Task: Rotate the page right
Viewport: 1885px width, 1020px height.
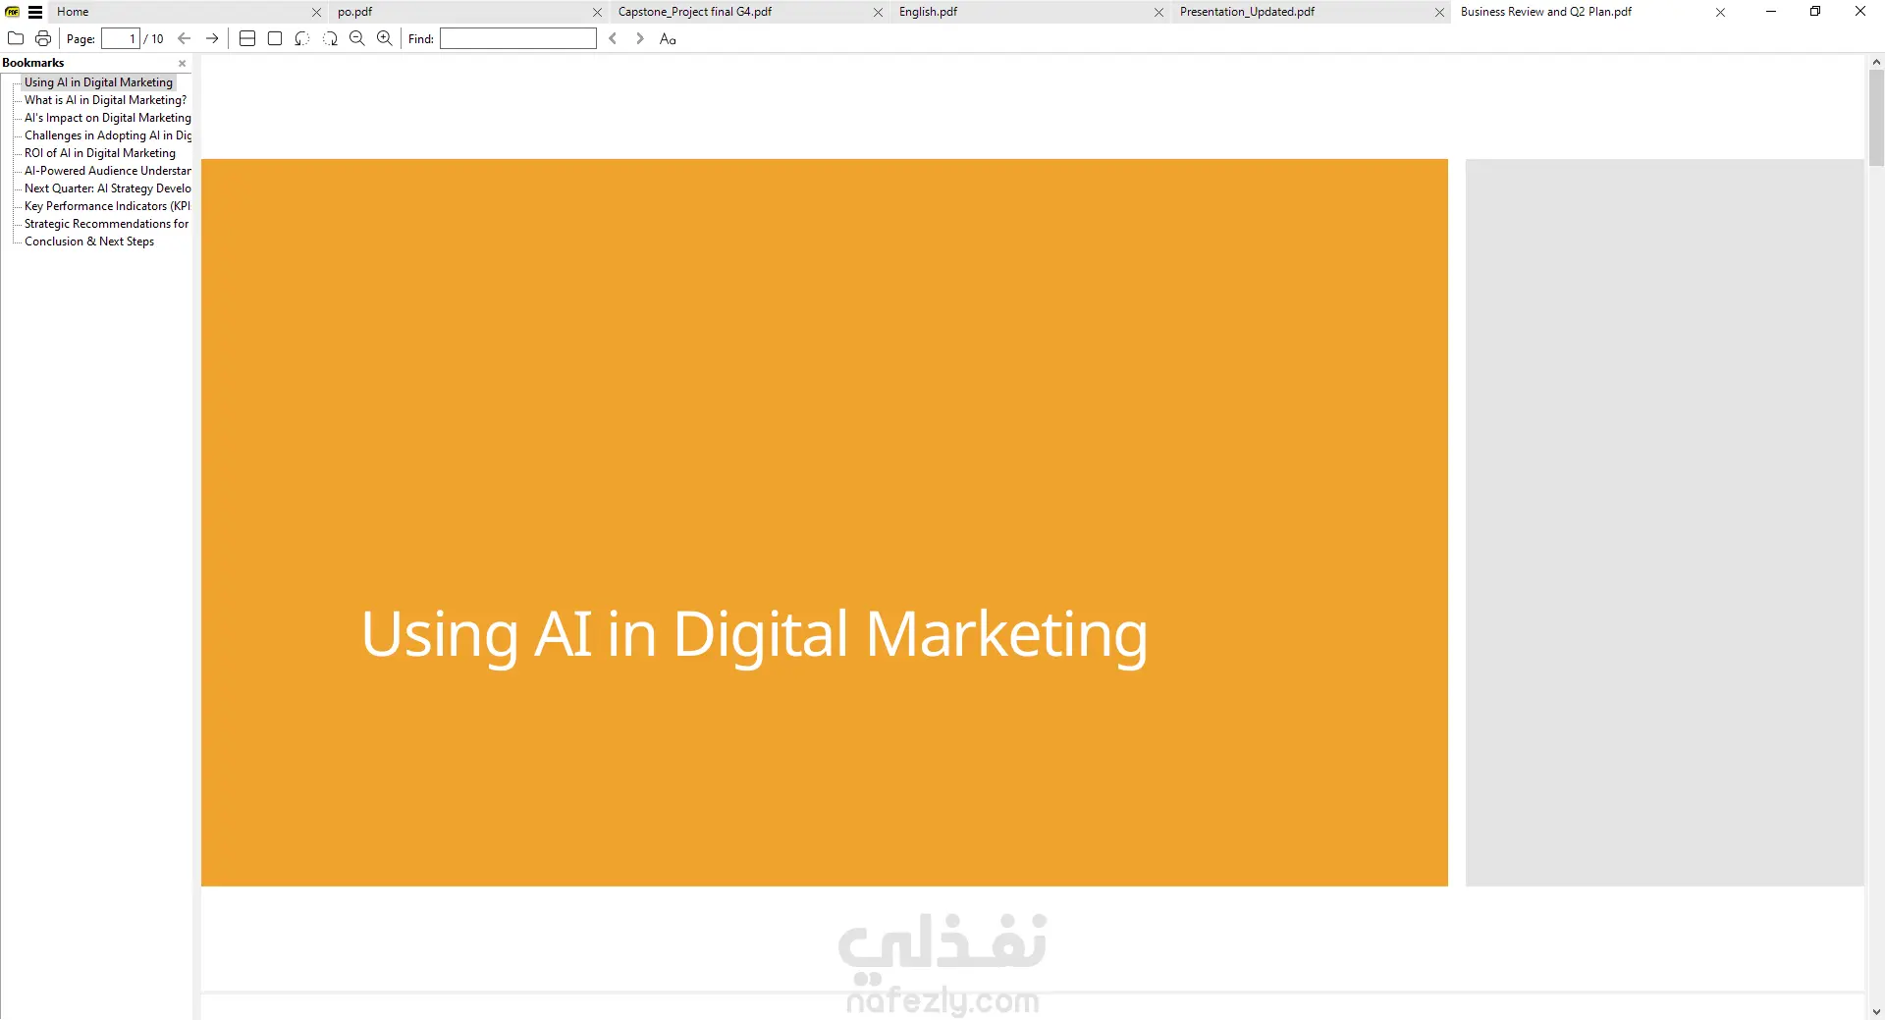Action: coord(330,38)
